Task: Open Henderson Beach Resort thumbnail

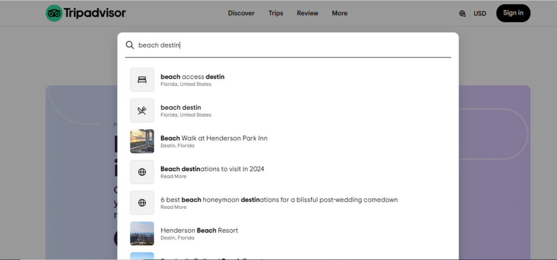Action: (142, 233)
